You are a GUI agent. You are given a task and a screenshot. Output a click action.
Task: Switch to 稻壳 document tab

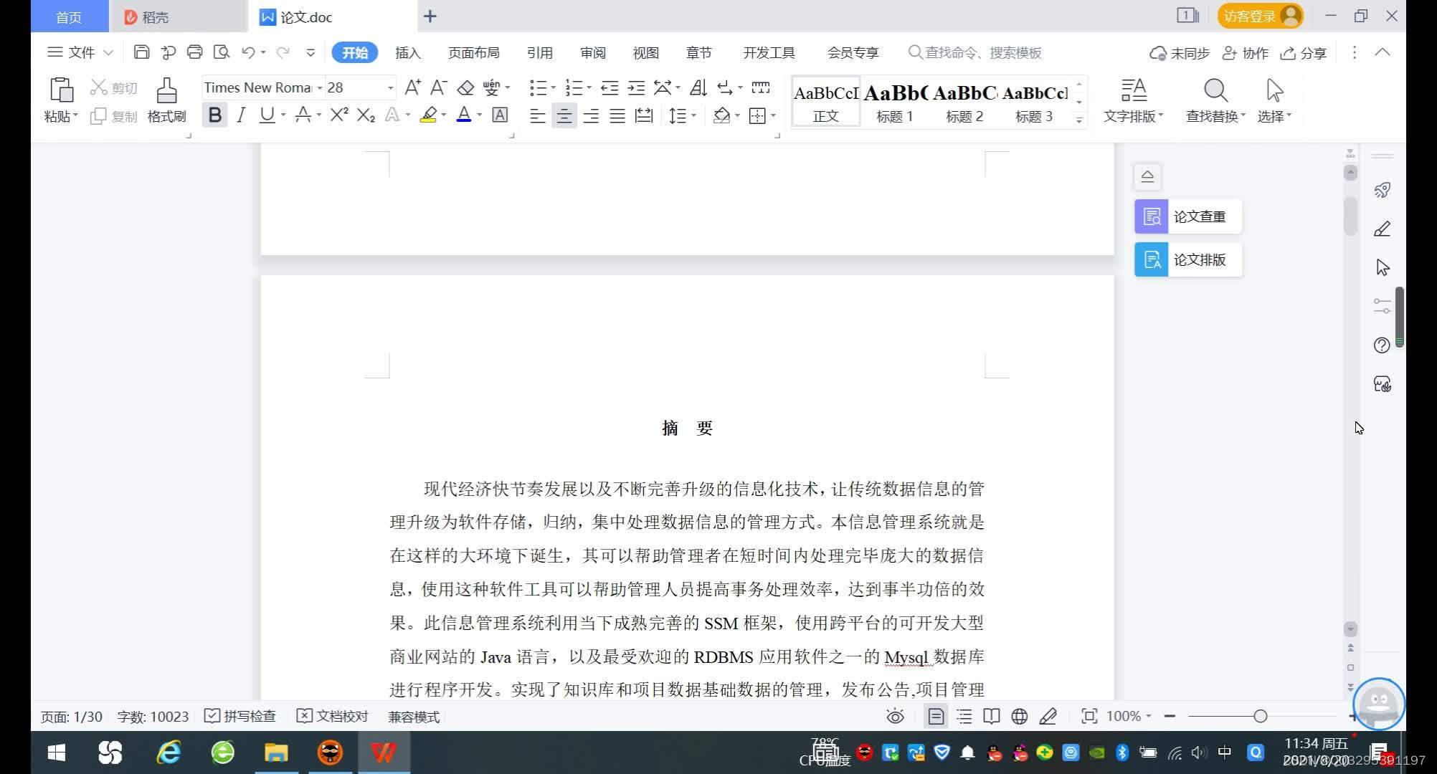coord(177,16)
